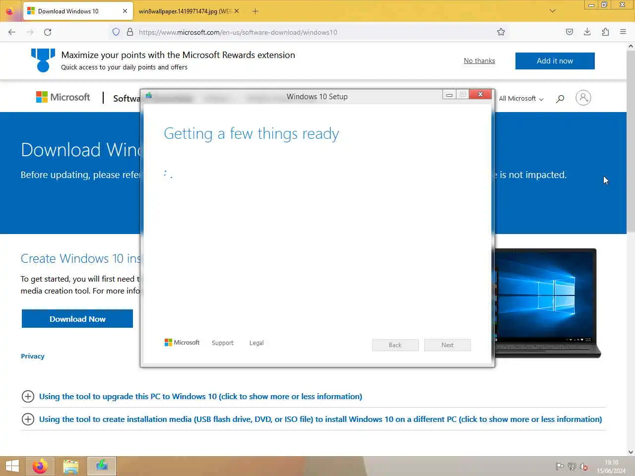Click the Microsoft Rewards medal icon
Image resolution: width=635 pixels, height=476 pixels.
pyautogui.click(x=43, y=60)
